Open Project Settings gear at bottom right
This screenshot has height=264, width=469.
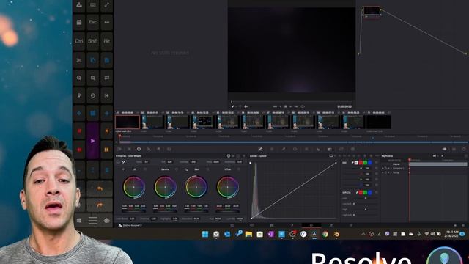click(463, 225)
